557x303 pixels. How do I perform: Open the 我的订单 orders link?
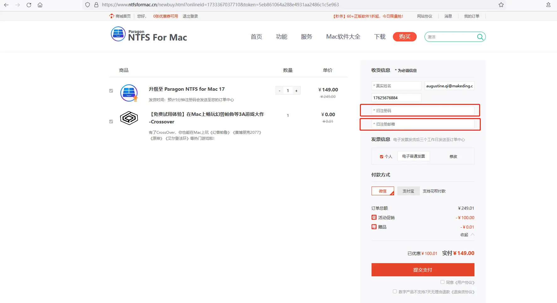[x=472, y=16]
